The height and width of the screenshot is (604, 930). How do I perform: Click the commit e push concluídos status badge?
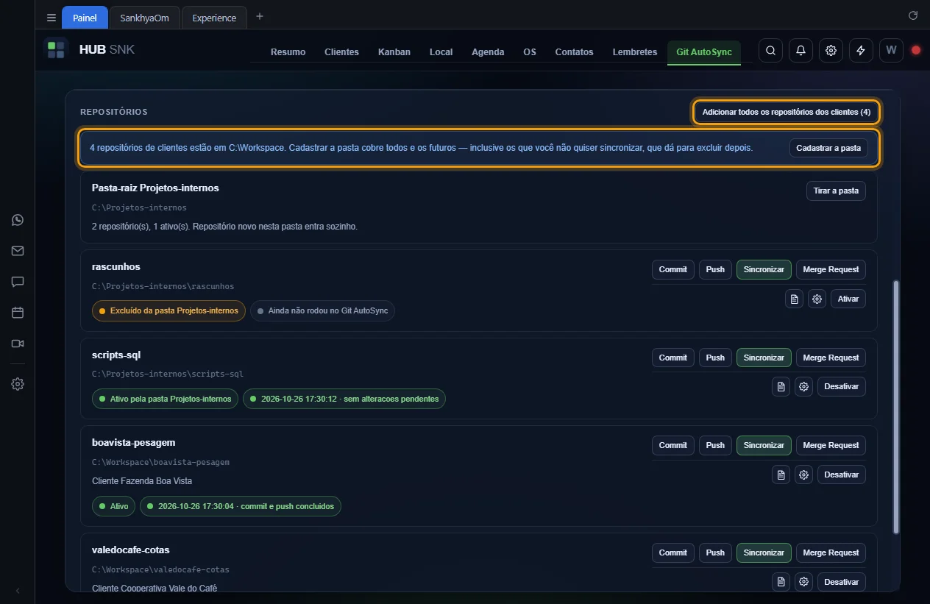pos(241,506)
